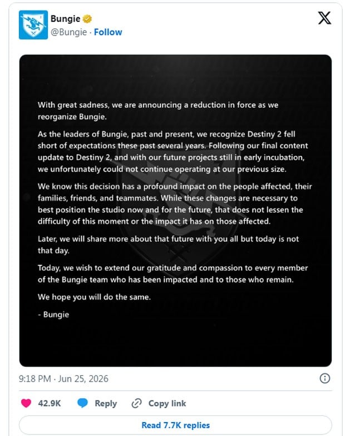
Task: Open the 9:18 PM timestamp link
Action: [x=34, y=379]
